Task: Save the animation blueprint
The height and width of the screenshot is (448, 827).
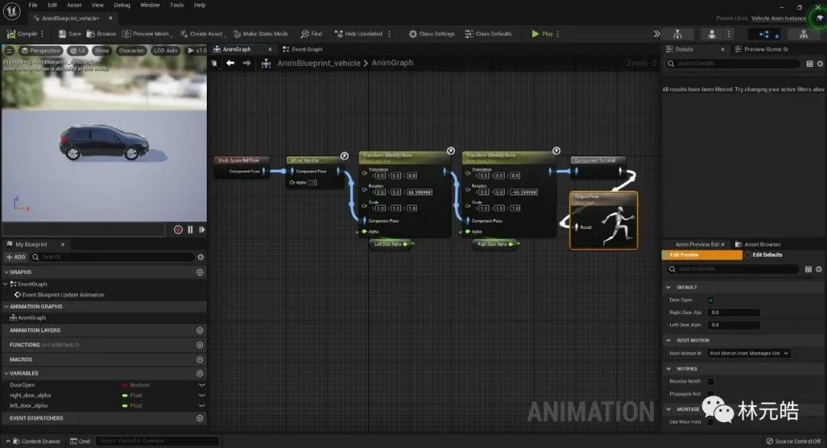Action: point(70,34)
